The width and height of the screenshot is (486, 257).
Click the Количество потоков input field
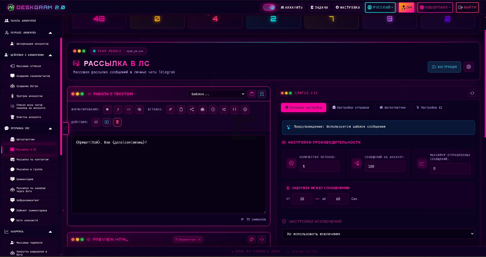click(x=319, y=166)
